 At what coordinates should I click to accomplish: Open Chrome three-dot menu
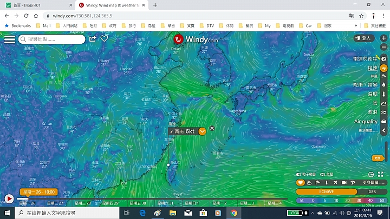pos(383,16)
